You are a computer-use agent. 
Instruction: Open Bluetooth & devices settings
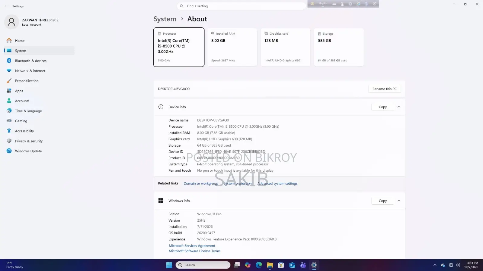tap(39, 61)
